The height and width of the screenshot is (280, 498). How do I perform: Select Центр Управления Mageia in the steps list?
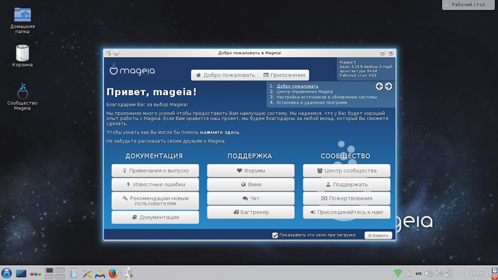tap(304, 91)
